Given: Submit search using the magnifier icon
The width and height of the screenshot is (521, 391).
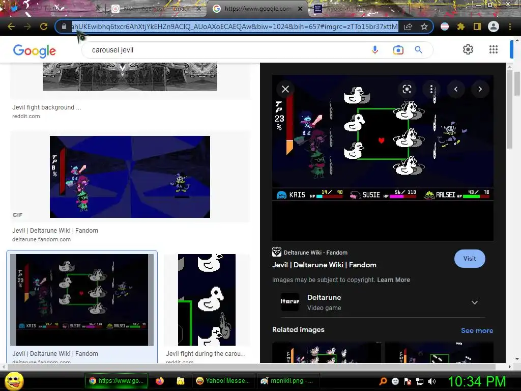Looking at the screenshot, I should [x=418, y=50].
